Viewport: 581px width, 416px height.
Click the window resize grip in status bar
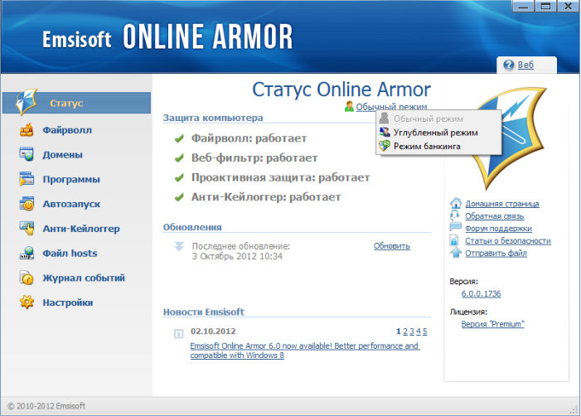(x=574, y=409)
